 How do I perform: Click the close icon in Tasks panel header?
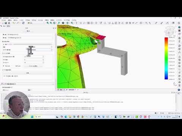point(55,28)
